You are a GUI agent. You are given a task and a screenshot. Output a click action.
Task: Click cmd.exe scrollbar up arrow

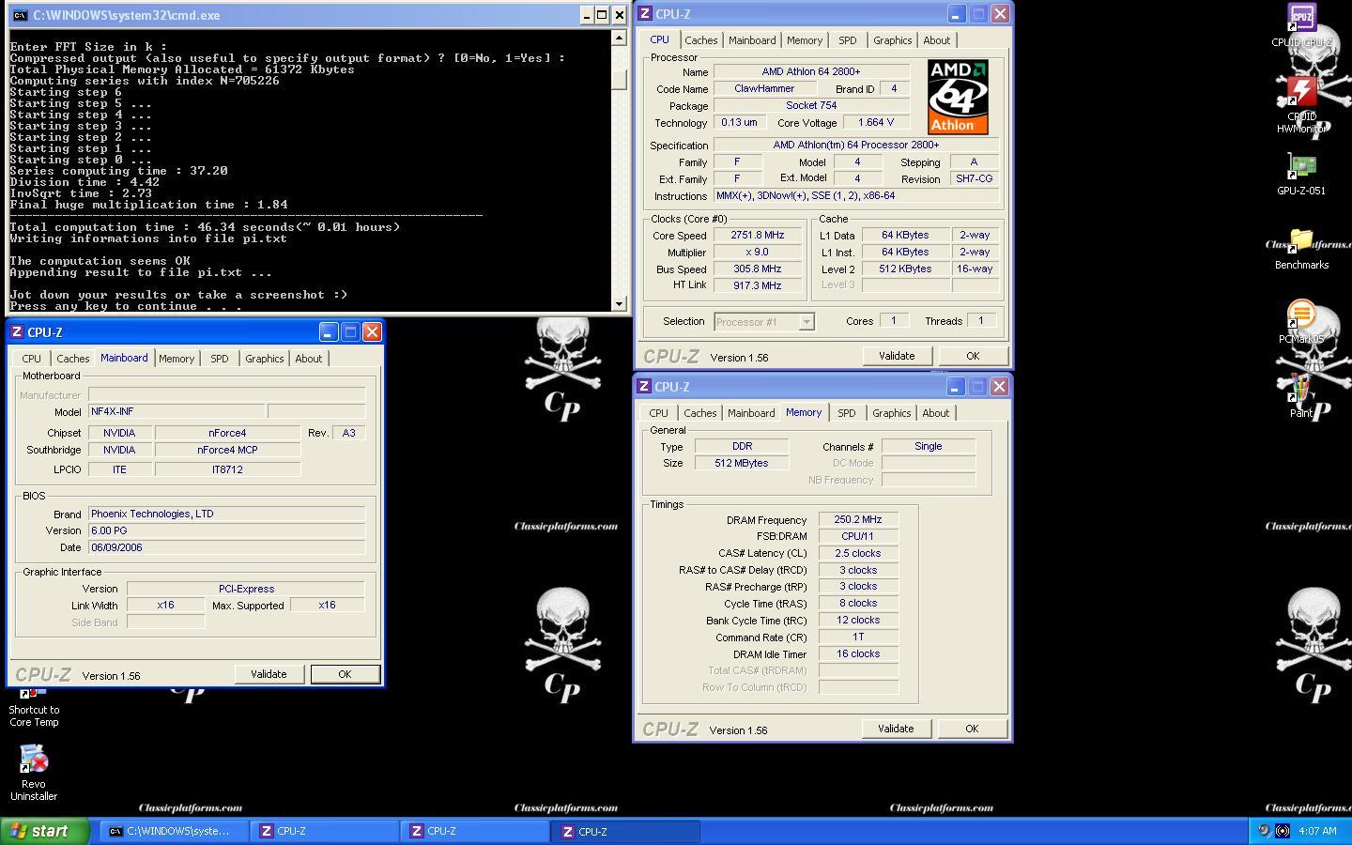coord(619,38)
